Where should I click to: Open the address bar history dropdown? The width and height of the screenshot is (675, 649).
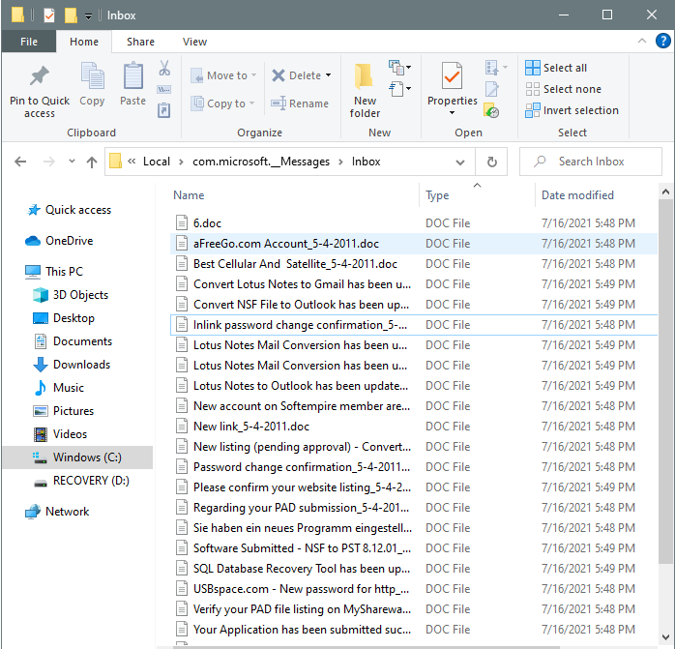point(460,162)
